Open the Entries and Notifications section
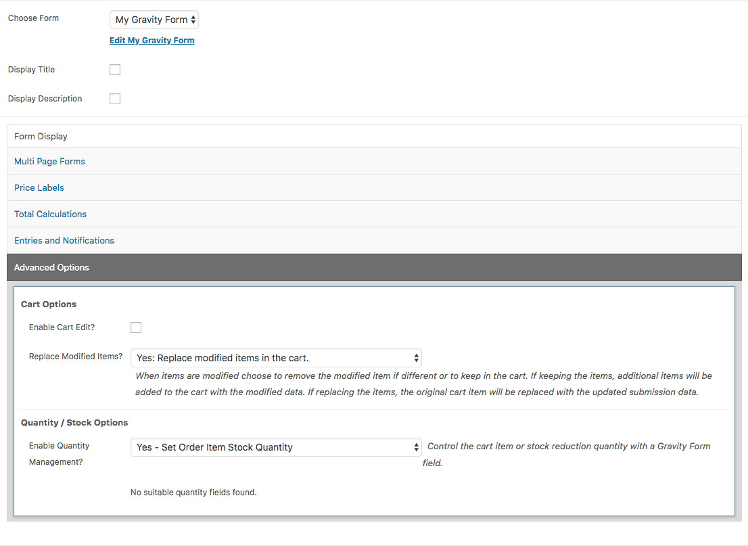 (64, 240)
